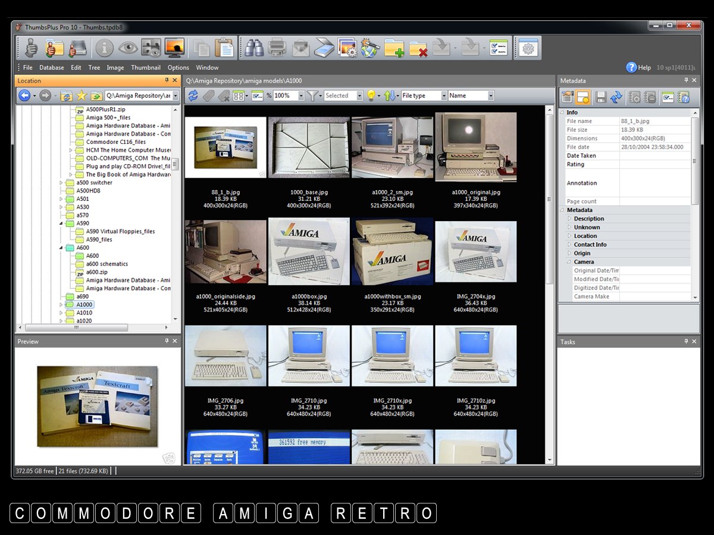Open the slideshow monitor icon
This screenshot has width=714, height=535.
coord(174,48)
